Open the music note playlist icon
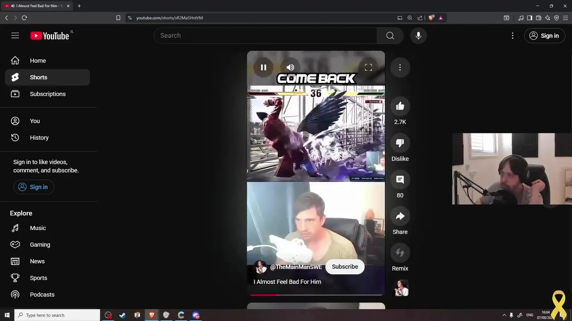The width and height of the screenshot is (572, 321). coord(521,18)
